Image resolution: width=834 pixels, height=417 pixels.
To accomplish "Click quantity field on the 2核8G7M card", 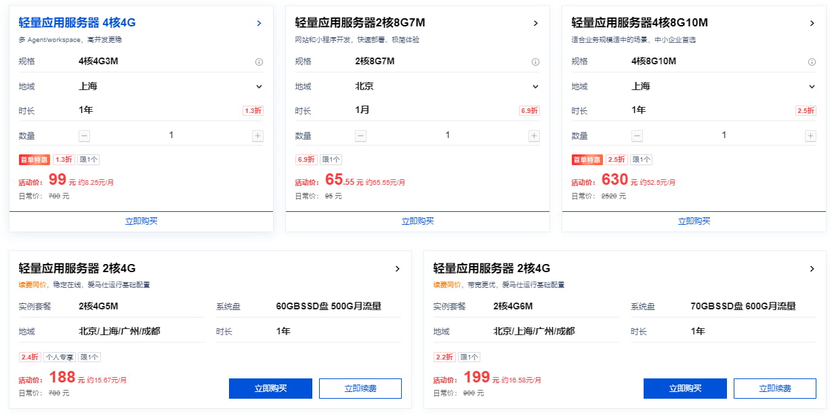I will coord(447,135).
